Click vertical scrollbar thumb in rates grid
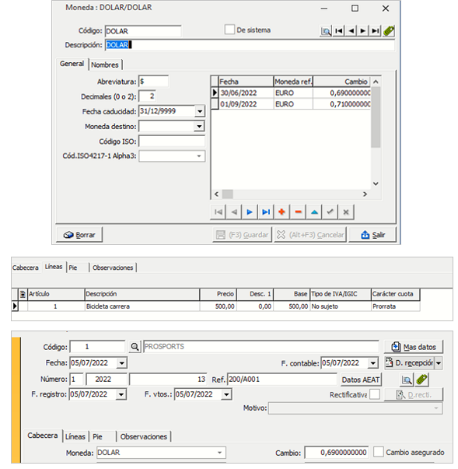 (376, 117)
